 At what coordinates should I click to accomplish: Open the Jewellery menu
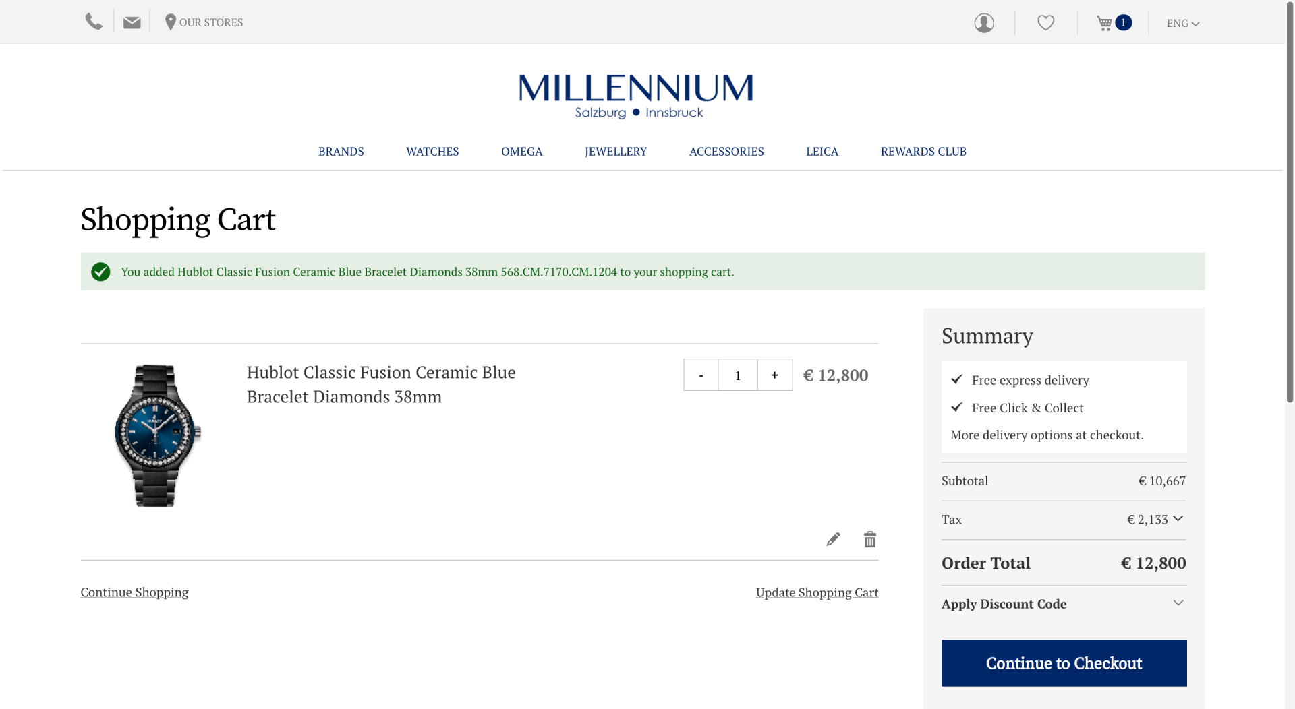click(615, 152)
